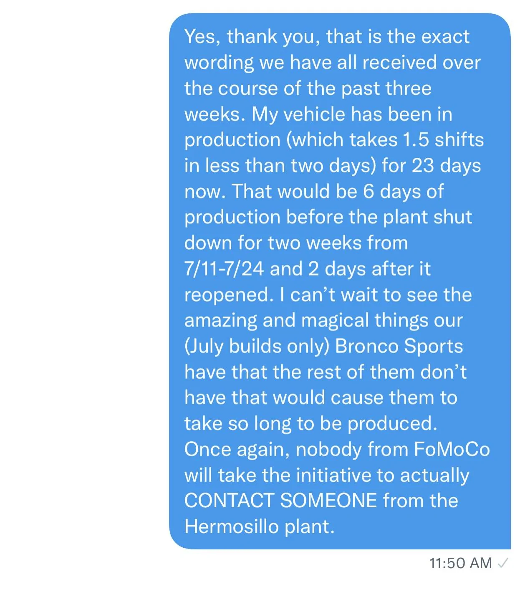Click the date range "7/11-7/24"
This screenshot has height=602, width=520.
pos(224,269)
